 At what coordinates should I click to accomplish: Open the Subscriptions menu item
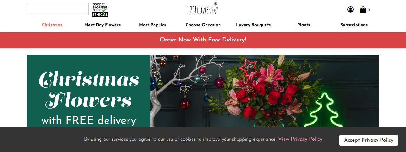pyautogui.click(x=354, y=25)
